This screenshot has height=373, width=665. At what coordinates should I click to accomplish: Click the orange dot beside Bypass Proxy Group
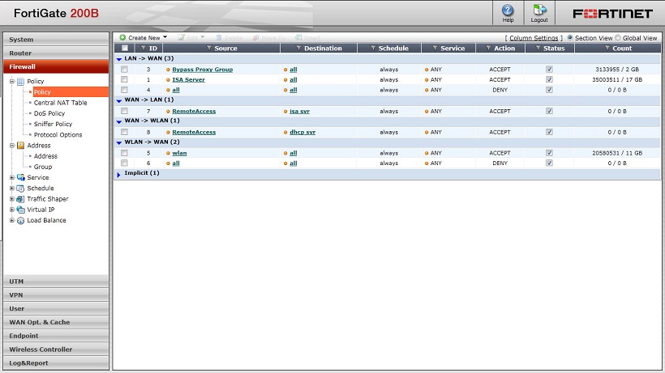[168, 70]
